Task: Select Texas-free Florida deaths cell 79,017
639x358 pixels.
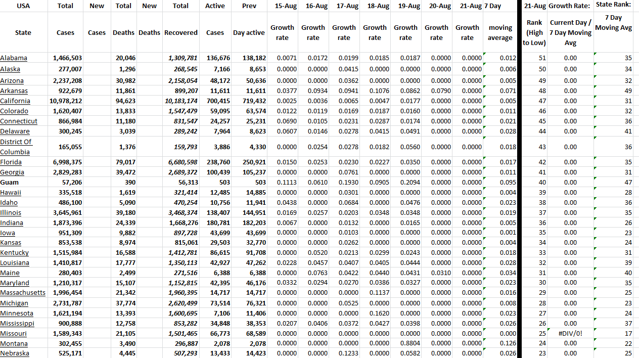Action: tap(123, 162)
